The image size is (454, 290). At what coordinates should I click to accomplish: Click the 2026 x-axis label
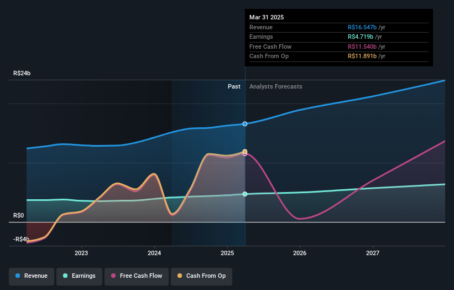tap(300, 253)
